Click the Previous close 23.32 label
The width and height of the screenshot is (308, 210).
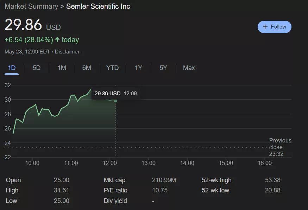click(x=280, y=147)
